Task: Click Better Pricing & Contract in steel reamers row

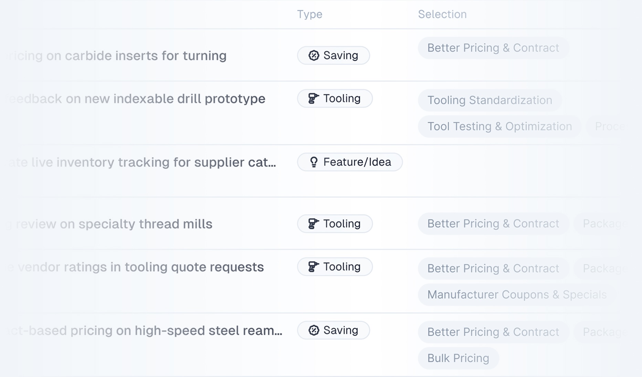Action: (493, 332)
